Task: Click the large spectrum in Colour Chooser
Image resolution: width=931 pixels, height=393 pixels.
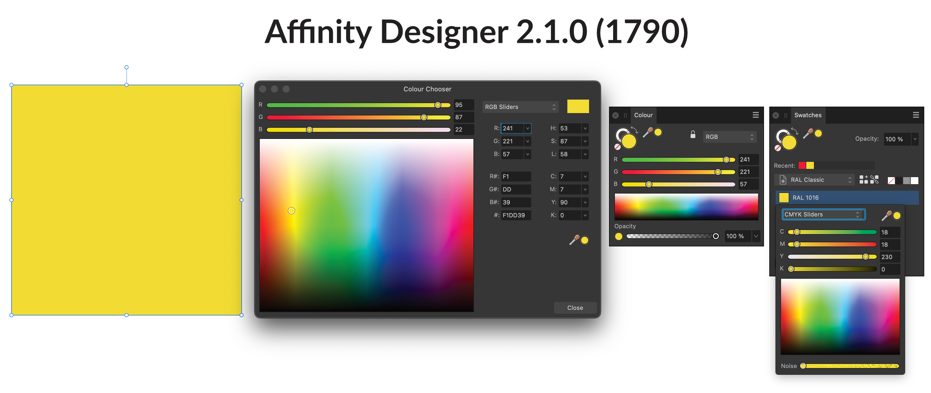Action: point(367,225)
